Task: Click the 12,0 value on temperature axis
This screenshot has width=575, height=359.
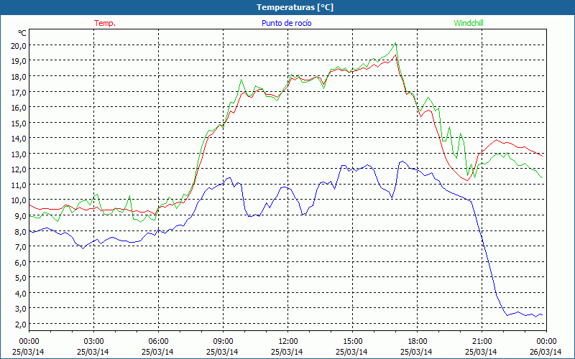Action: click(x=19, y=169)
